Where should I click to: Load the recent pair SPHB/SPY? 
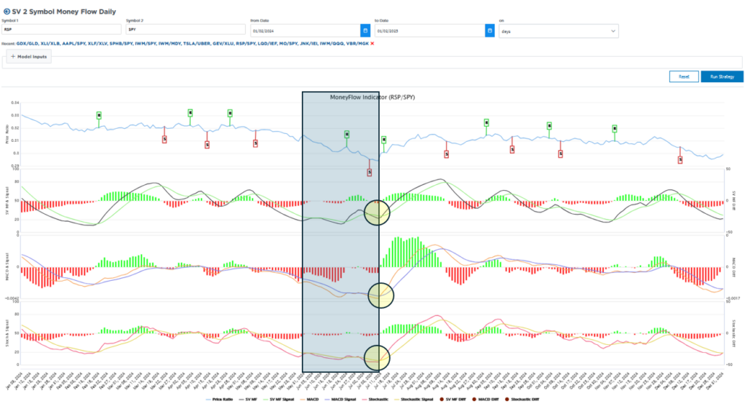coord(121,43)
